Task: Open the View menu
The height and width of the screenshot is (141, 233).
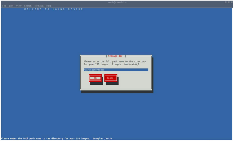Action: click(x=19, y=6)
